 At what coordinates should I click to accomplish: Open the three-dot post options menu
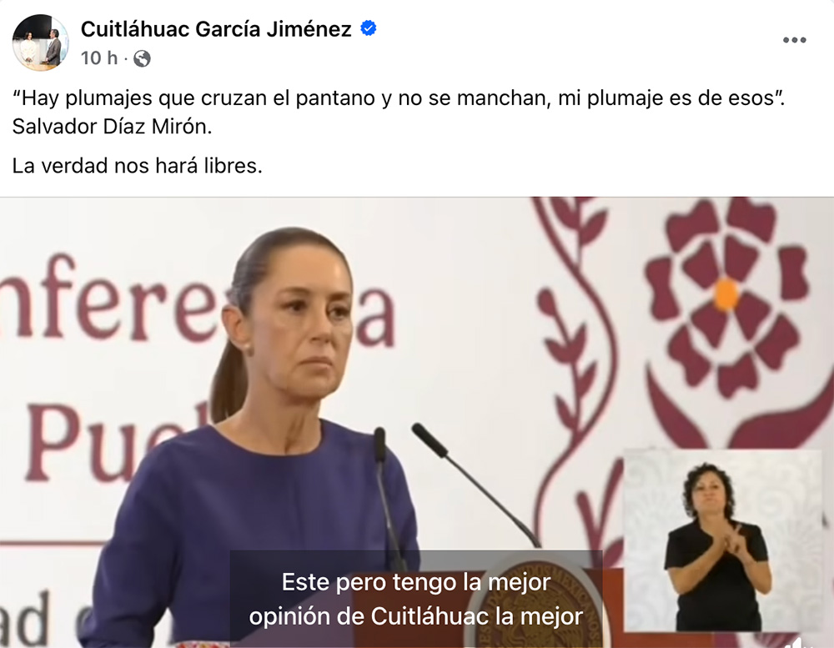tap(794, 40)
